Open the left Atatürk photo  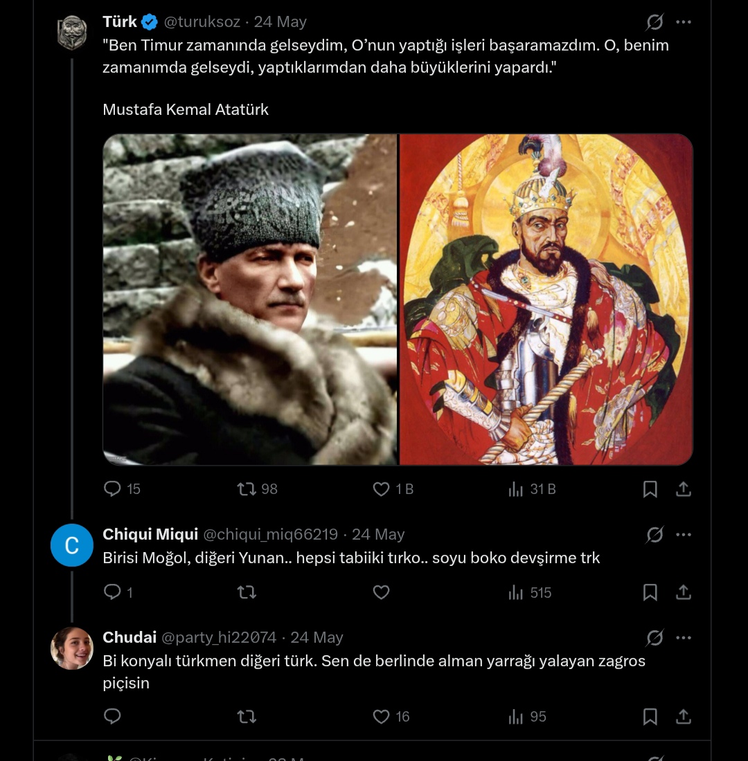tap(250, 300)
